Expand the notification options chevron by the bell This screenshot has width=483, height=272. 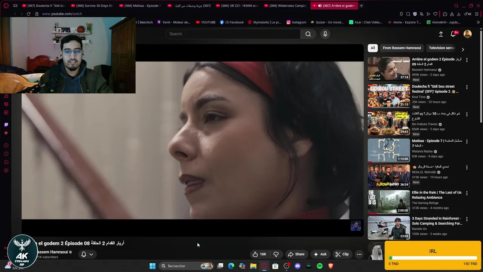click(x=91, y=254)
